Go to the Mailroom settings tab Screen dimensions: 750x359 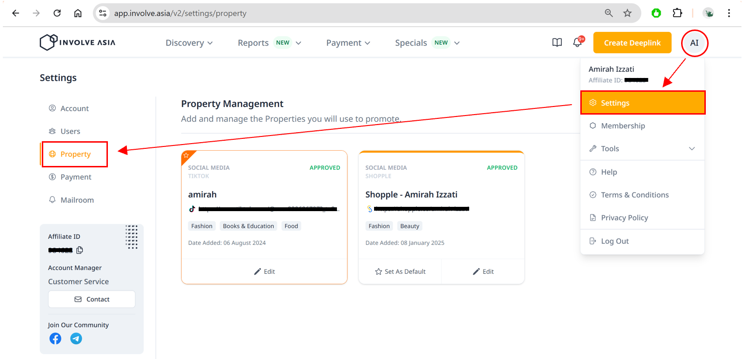[77, 200]
